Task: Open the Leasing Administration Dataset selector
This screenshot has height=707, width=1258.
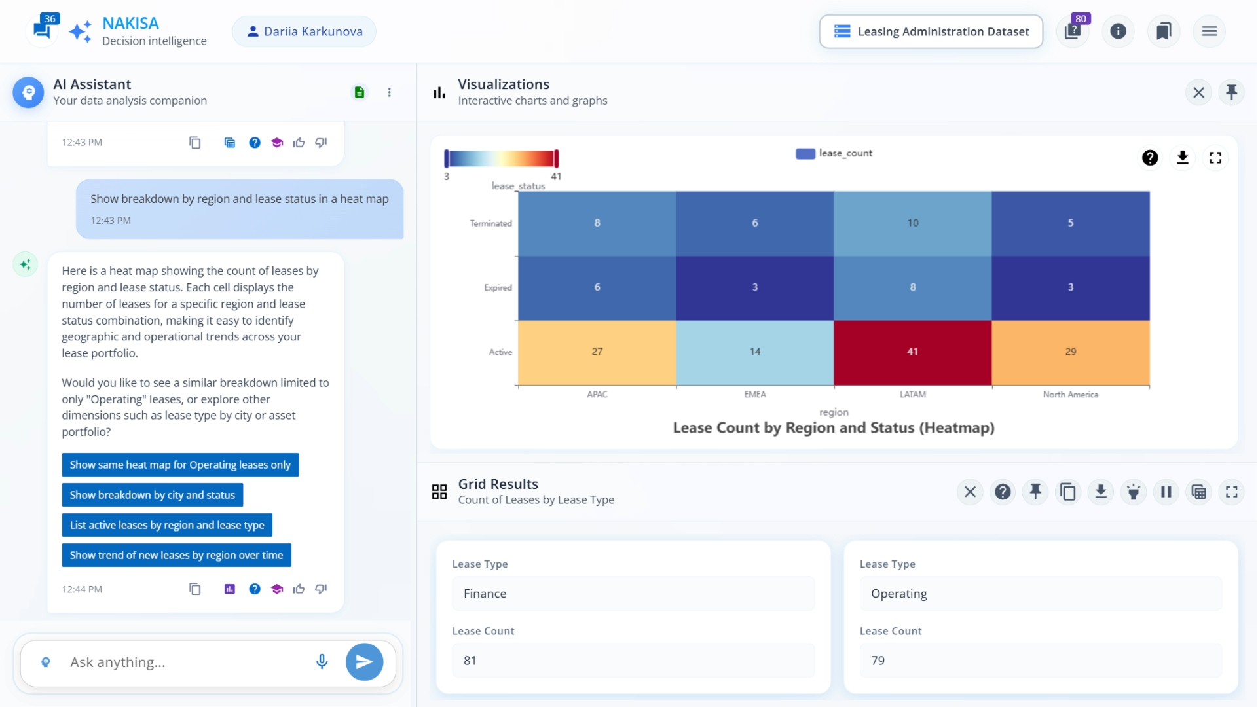Action: [931, 31]
